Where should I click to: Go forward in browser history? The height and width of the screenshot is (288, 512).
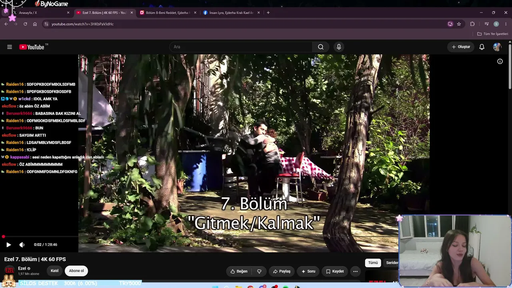pos(16,24)
